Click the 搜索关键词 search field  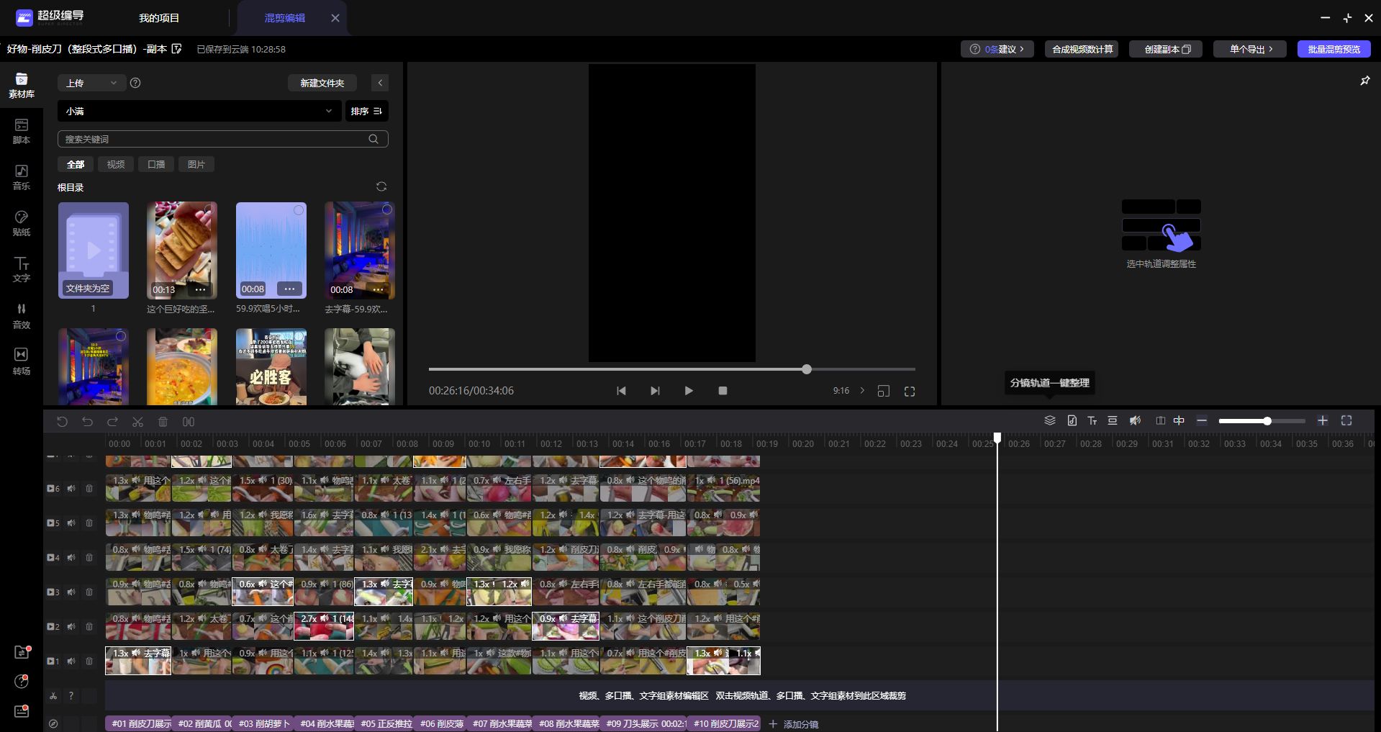[223, 139]
